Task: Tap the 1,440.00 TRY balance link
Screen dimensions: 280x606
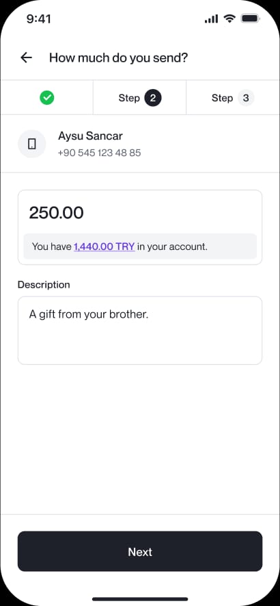Action: (x=104, y=247)
